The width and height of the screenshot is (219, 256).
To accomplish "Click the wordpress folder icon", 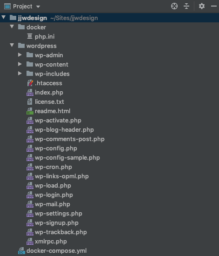I will [x=21, y=46].
